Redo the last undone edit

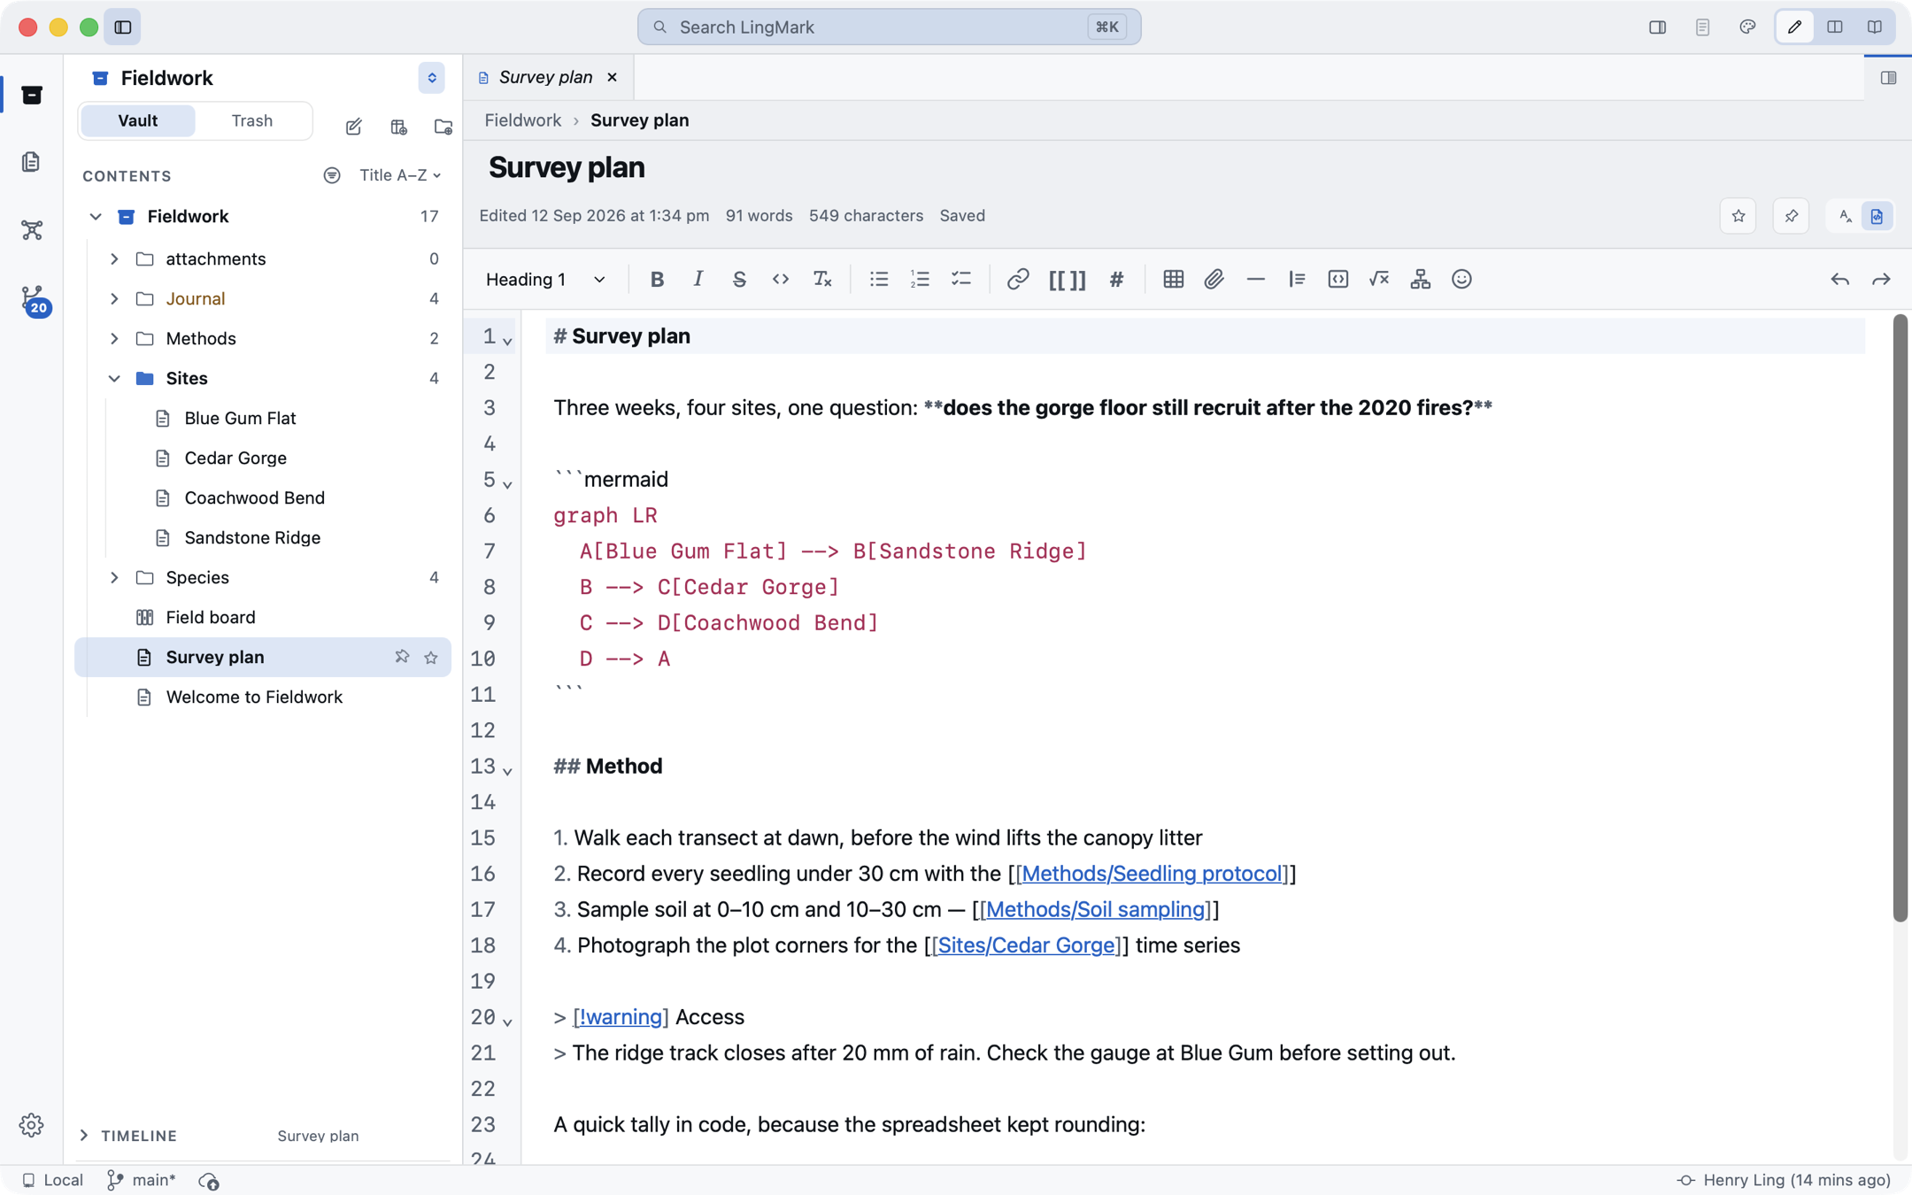click(x=1881, y=280)
